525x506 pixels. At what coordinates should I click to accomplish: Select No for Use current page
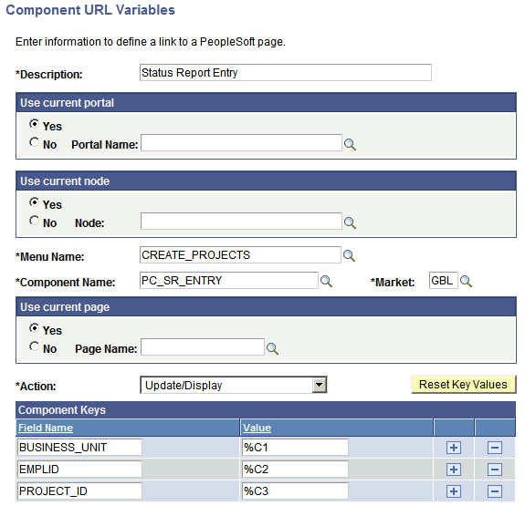click(x=34, y=346)
